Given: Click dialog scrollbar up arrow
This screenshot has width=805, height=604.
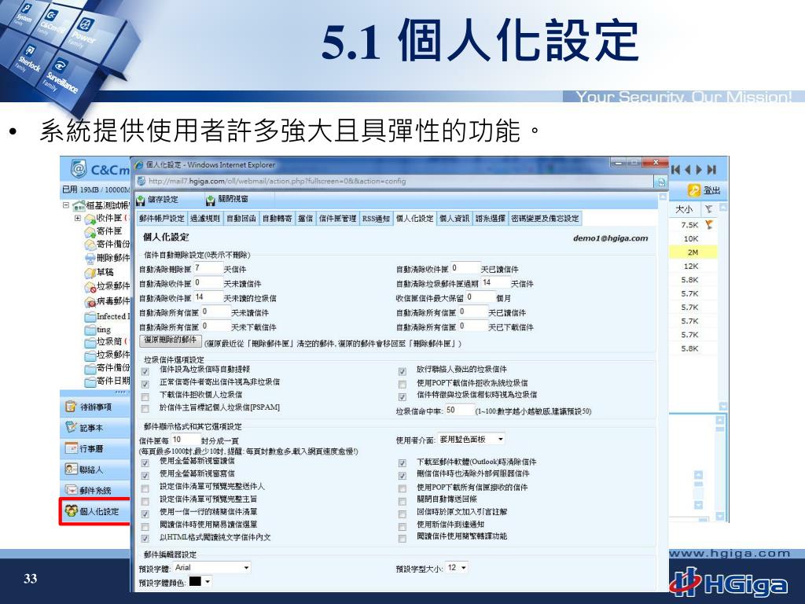Looking at the screenshot, I should pyautogui.click(x=663, y=197).
